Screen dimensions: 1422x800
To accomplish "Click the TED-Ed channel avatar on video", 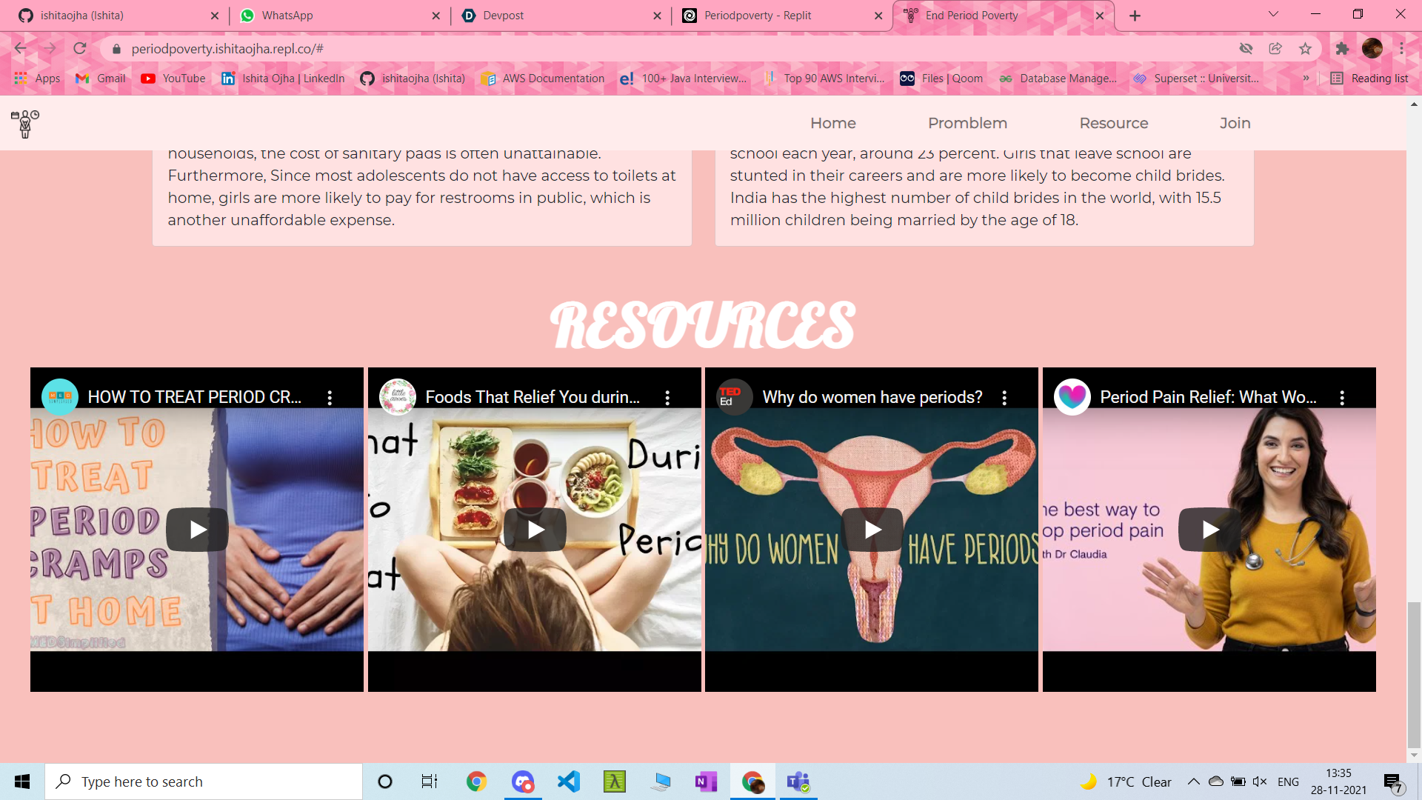I will click(x=733, y=397).
